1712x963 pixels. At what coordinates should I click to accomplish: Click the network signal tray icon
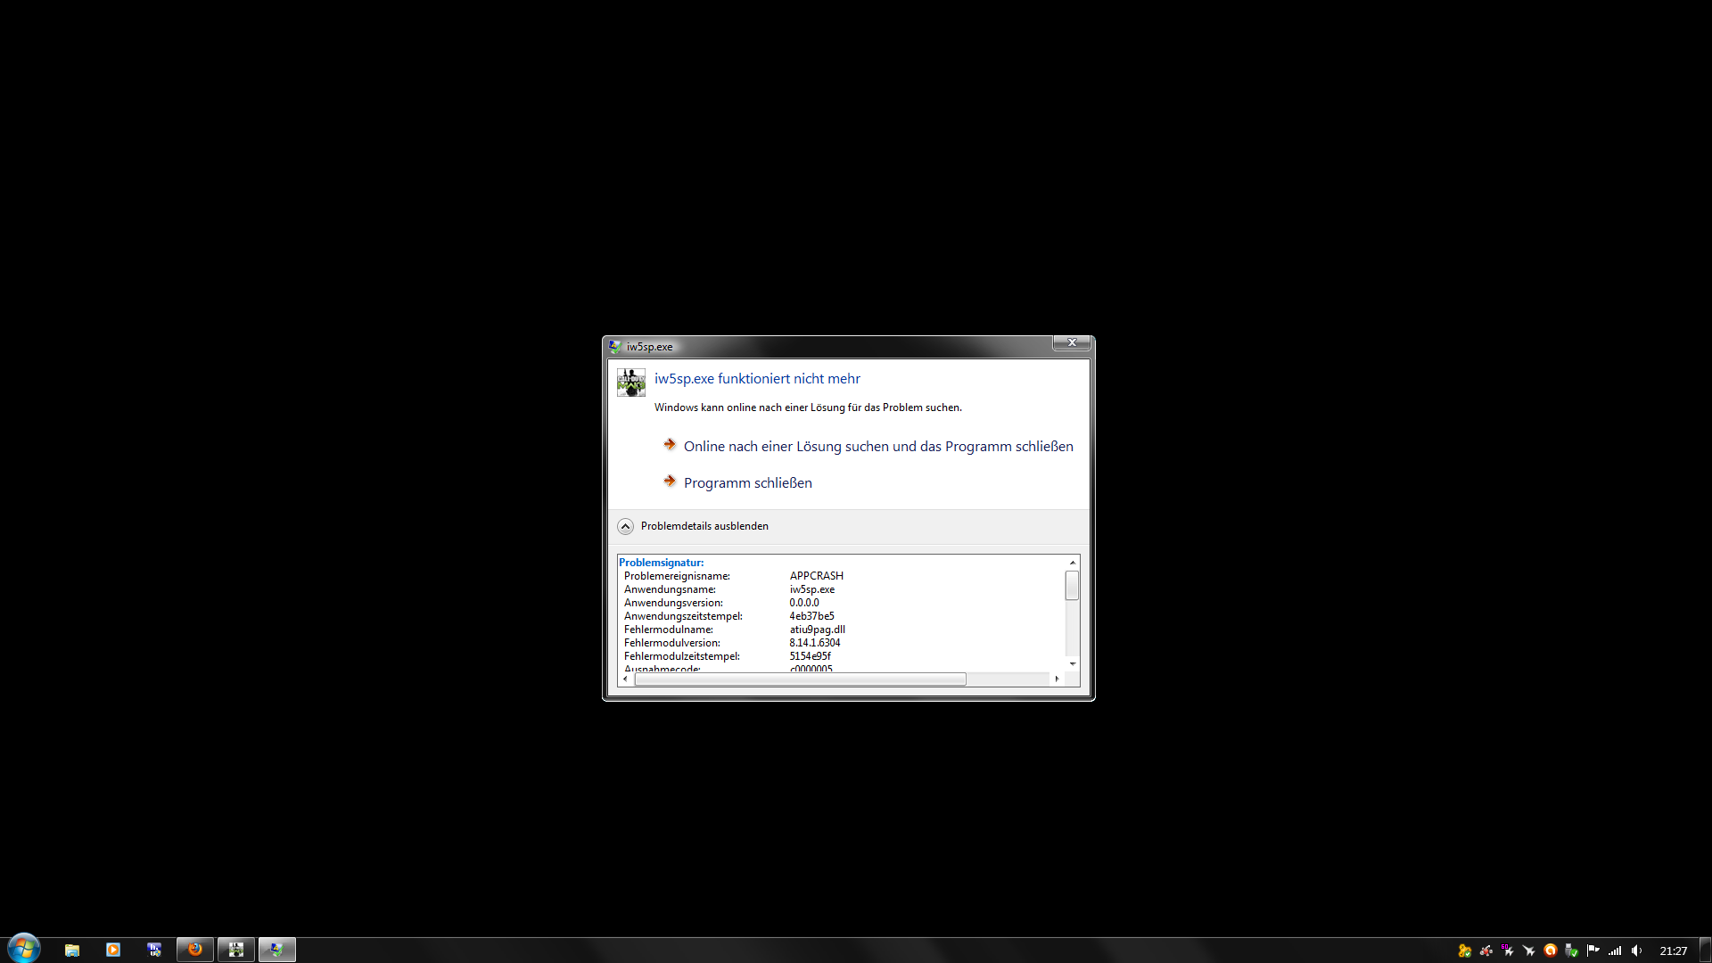click(x=1615, y=951)
